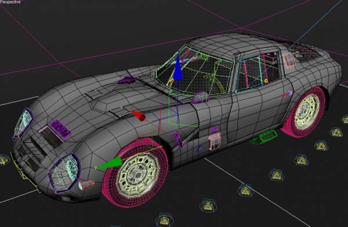
Task: Select the green Y-axis gizmo cone
Action: 110,164
